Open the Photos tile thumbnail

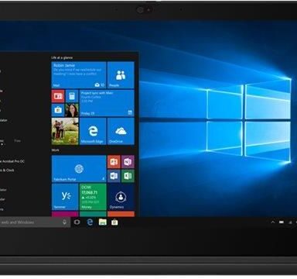pyautogui.click(x=65, y=131)
